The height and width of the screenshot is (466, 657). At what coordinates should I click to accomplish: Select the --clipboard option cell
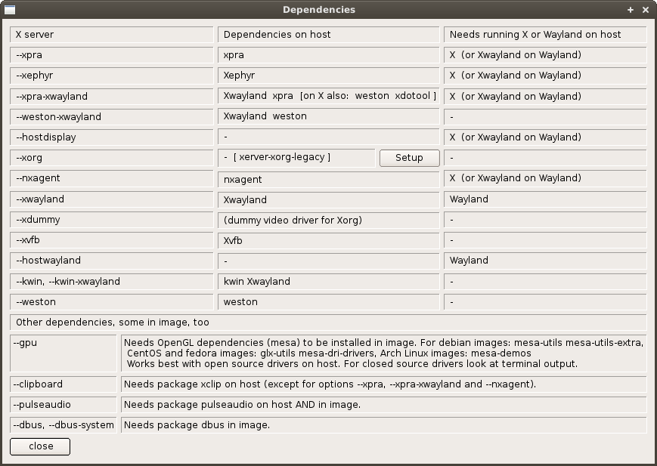pos(64,384)
